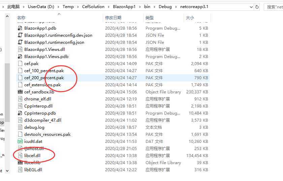Select the file named icudtl.dat
The width and height of the screenshot is (283, 181).
coord(33,142)
